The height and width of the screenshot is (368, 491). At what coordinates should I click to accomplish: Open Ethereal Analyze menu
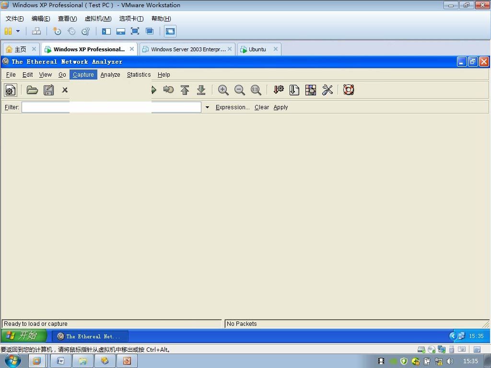tap(110, 74)
